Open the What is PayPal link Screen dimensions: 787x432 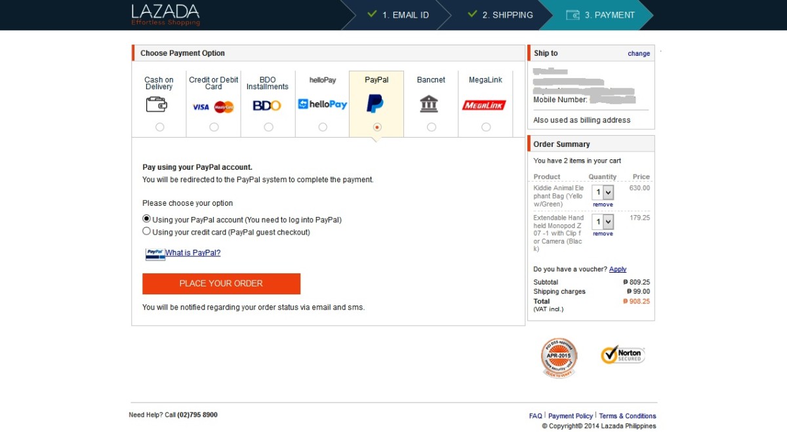(193, 253)
